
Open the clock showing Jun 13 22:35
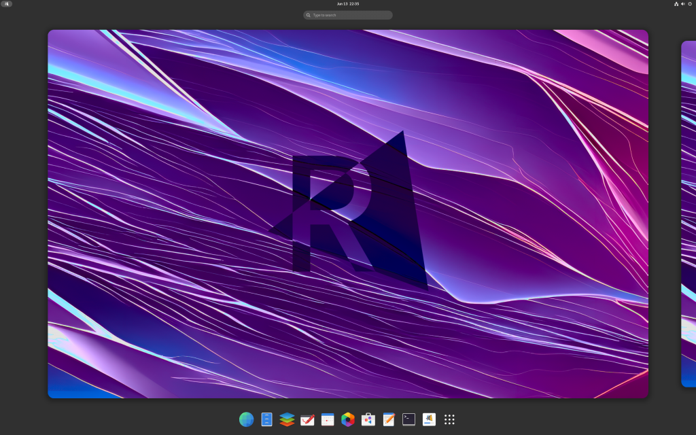(x=347, y=4)
